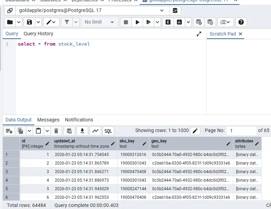Click the Explain Analyze chart icon
This screenshot has width=271, height=209.
[179, 22]
